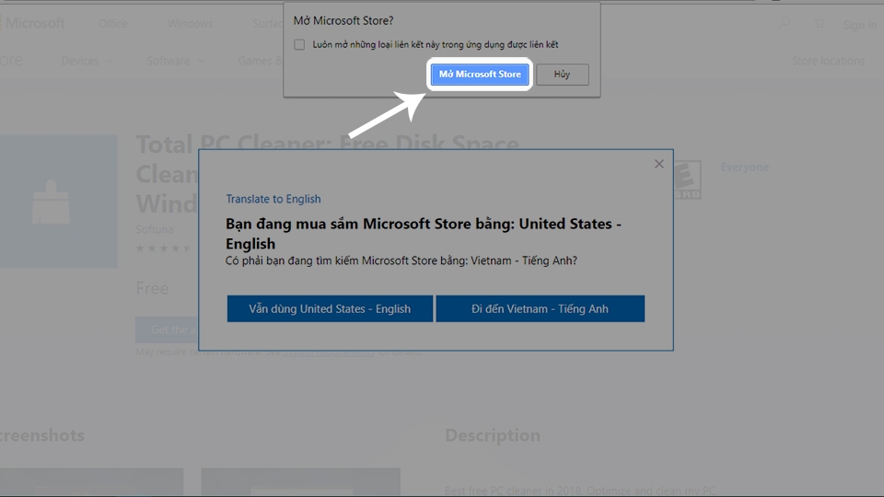This screenshot has height=497, width=884.
Task: Close the region popup with the X
Action: (659, 164)
